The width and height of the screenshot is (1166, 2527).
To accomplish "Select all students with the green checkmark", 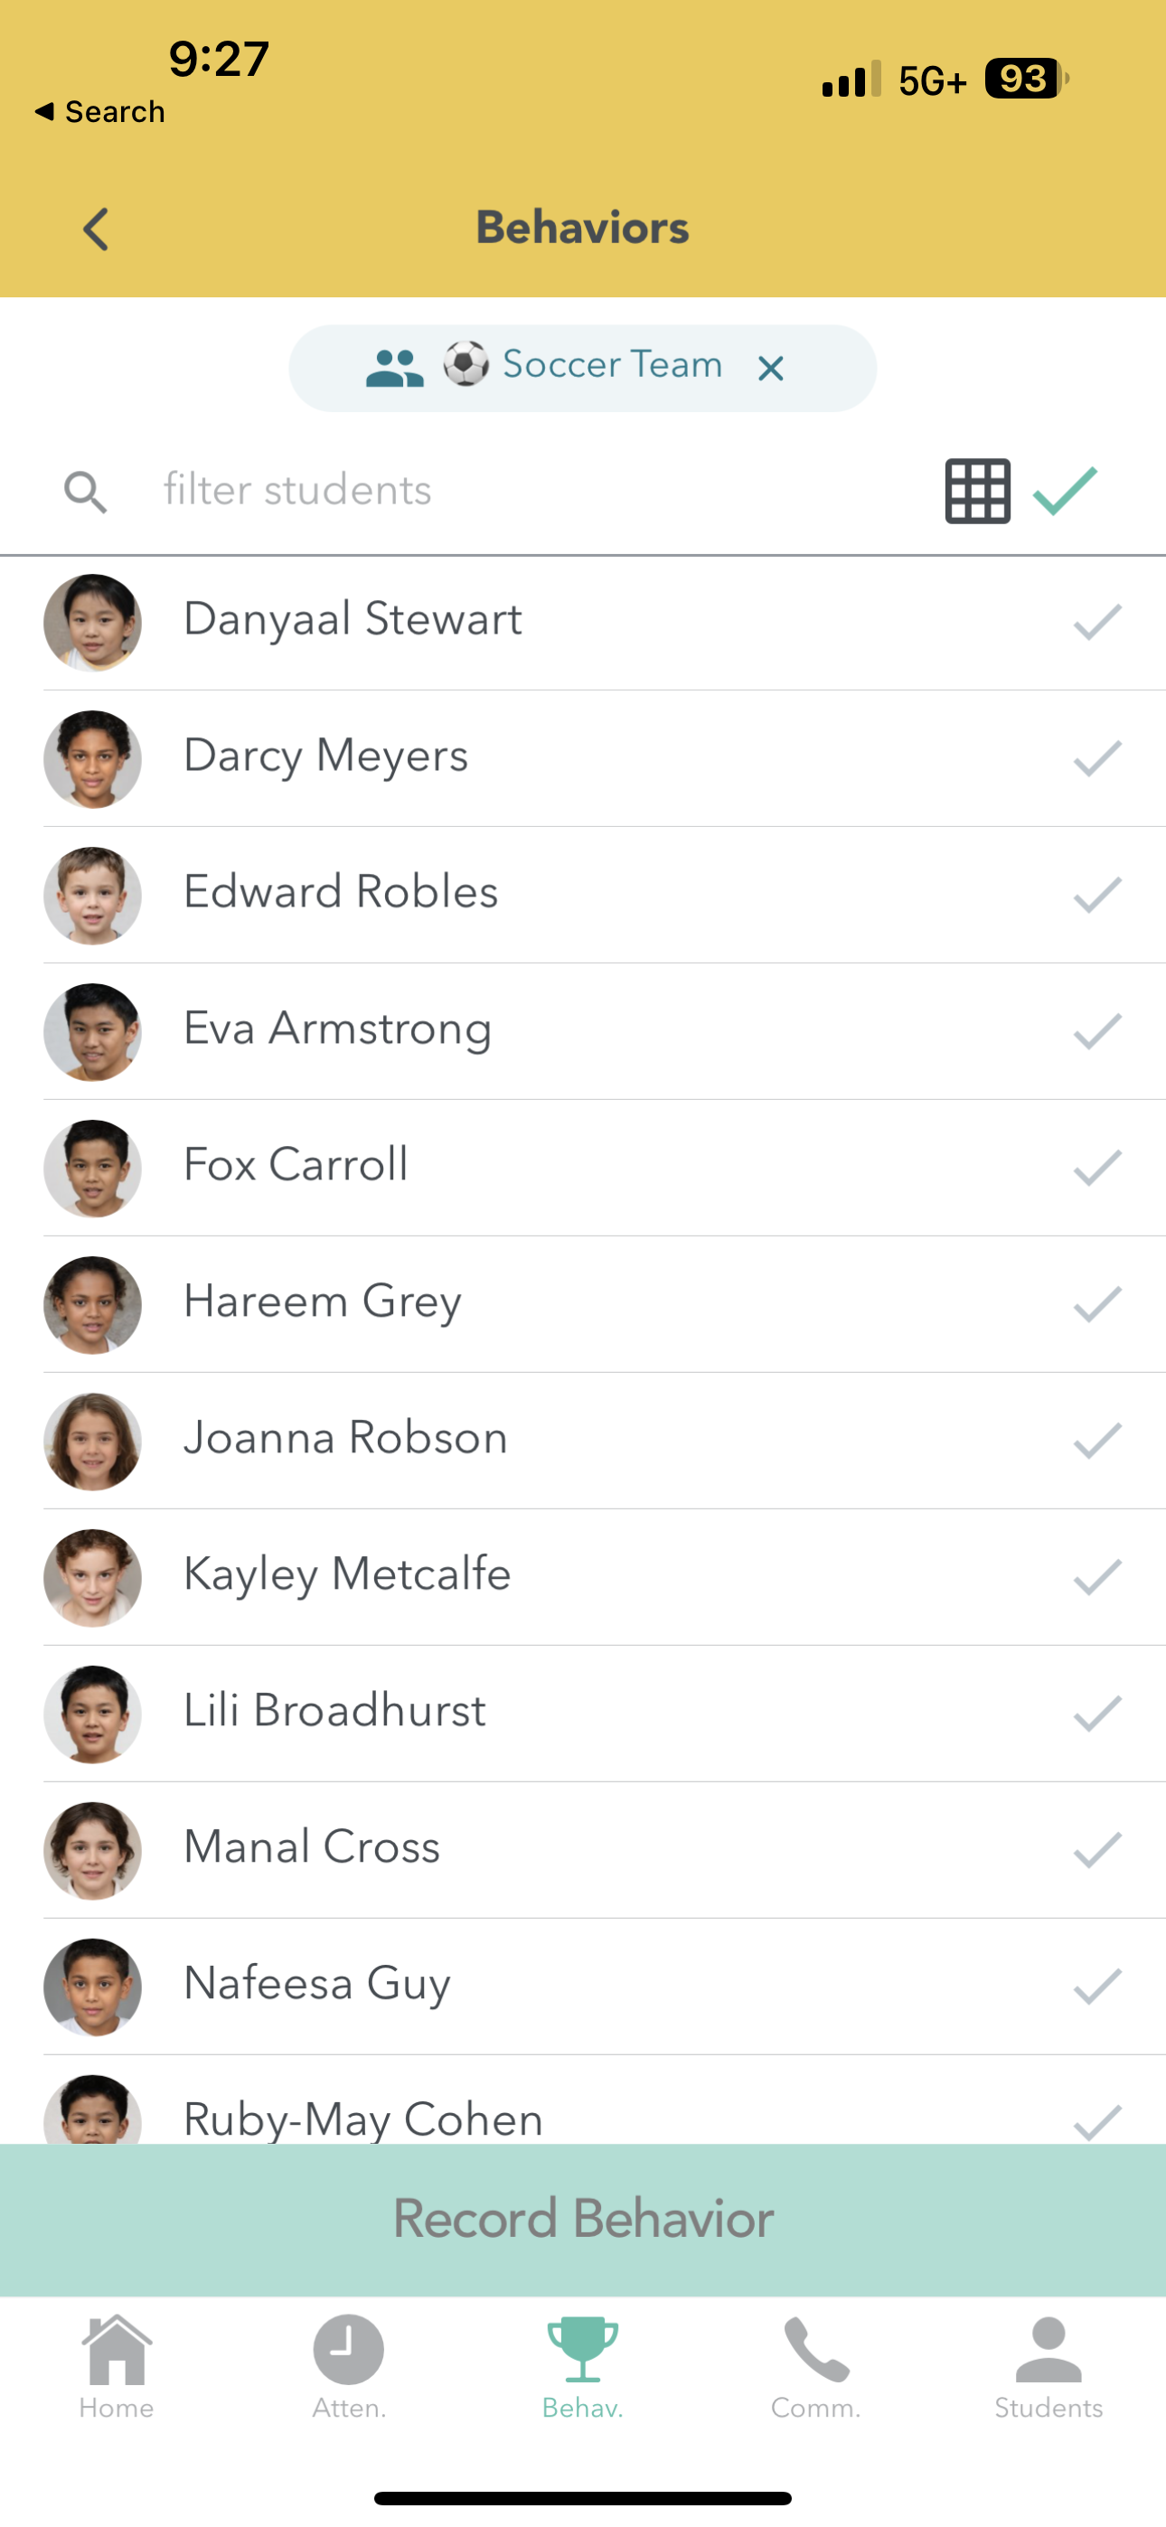I will [1065, 491].
